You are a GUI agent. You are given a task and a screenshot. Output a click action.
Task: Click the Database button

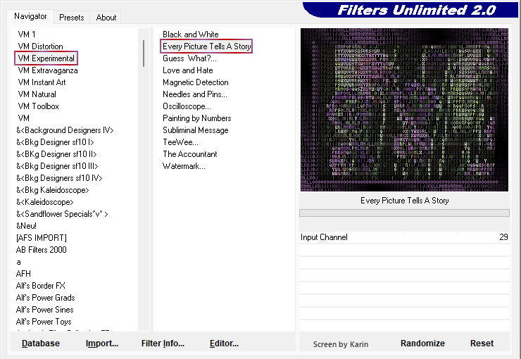41,344
